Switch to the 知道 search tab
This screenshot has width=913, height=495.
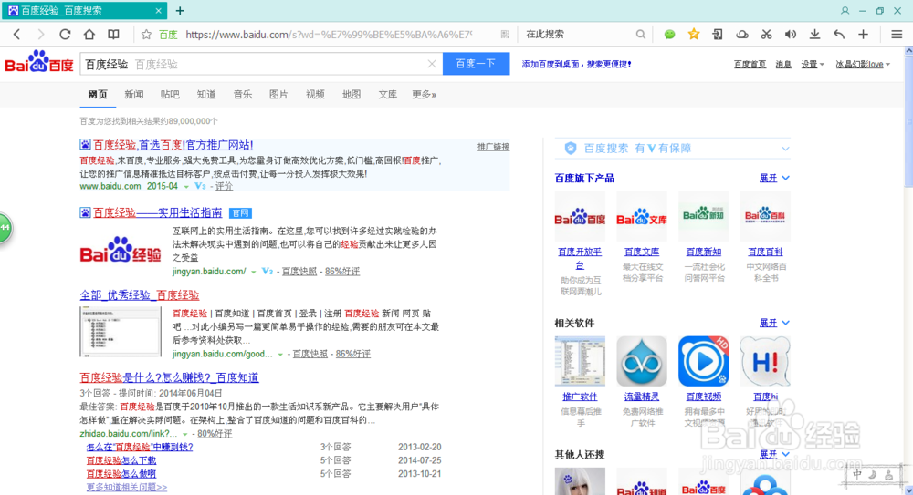(x=206, y=94)
